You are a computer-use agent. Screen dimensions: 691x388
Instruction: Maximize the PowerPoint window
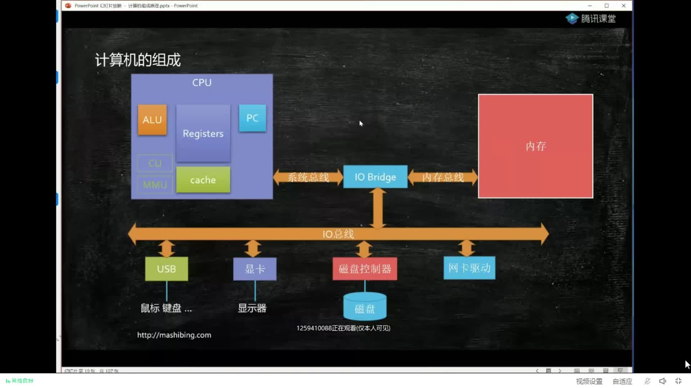pyautogui.click(x=606, y=5)
